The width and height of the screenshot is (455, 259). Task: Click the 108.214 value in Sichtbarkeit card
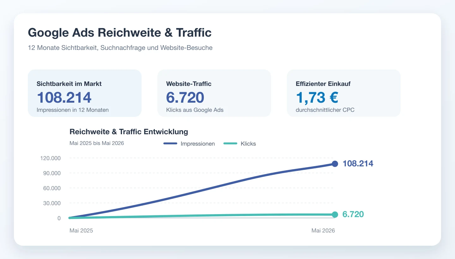pos(64,97)
